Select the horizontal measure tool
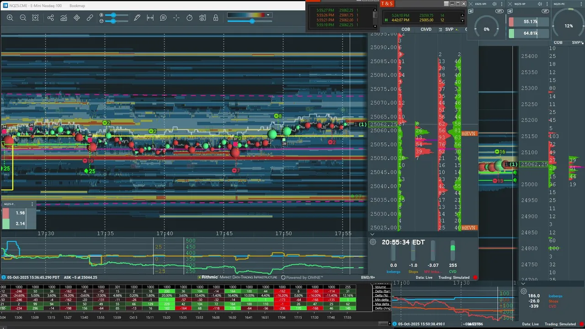 [x=150, y=18]
